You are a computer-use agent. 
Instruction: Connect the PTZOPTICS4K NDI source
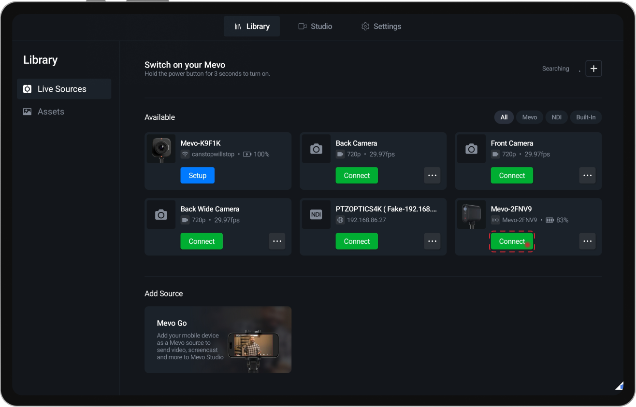pyautogui.click(x=357, y=241)
